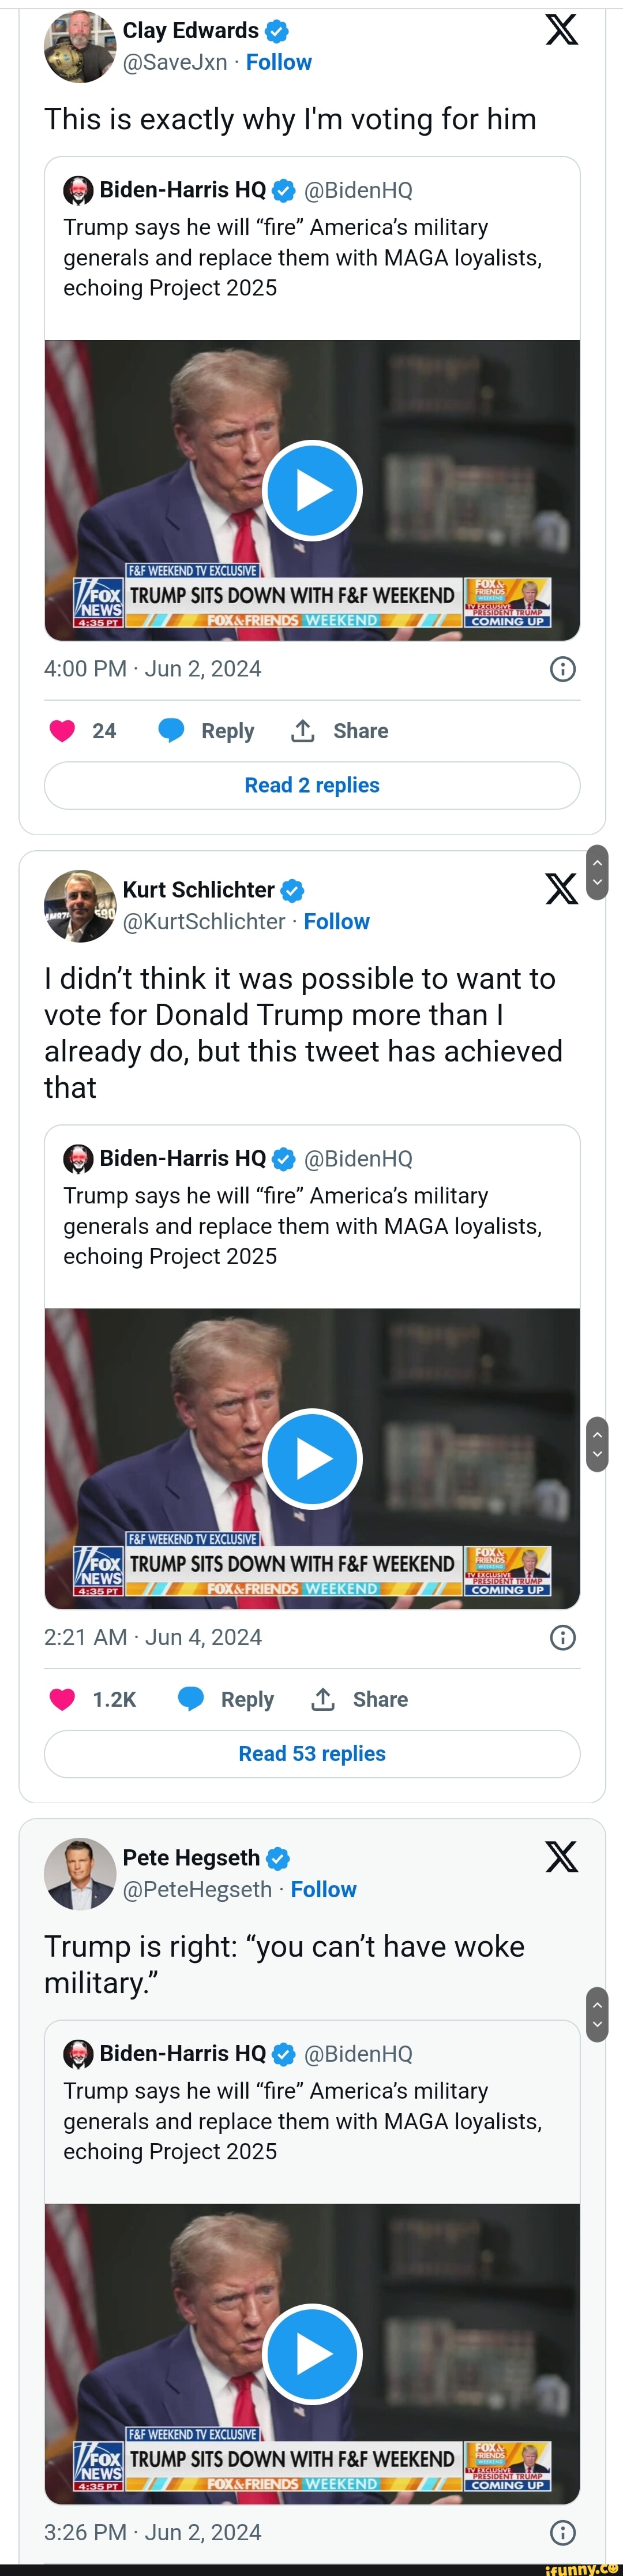Like Kurt Schlichter's tweet with 1.2K likes
This screenshot has height=2576, width=623.
pos(63,1699)
